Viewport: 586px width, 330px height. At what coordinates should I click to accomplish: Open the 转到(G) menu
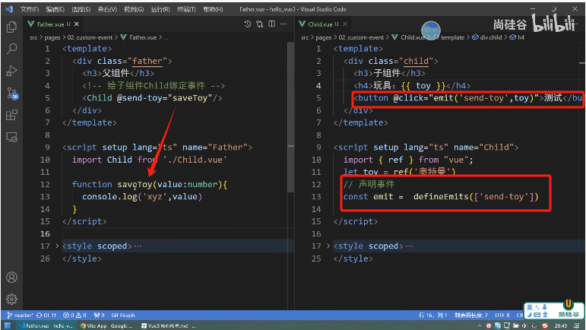point(134,9)
